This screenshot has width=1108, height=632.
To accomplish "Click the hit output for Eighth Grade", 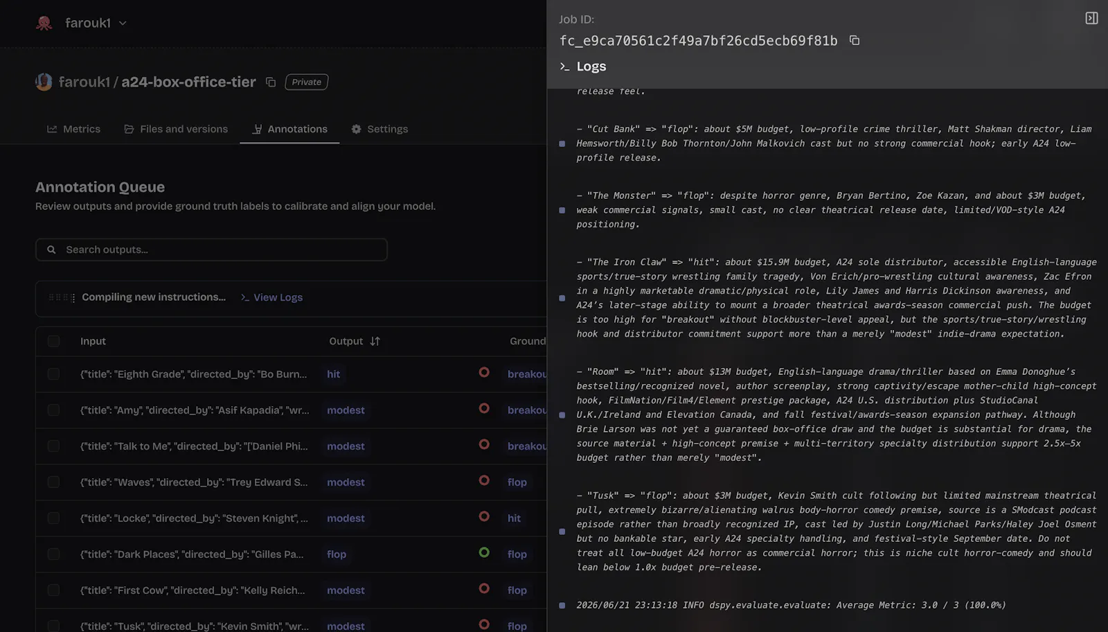I will 333,374.
